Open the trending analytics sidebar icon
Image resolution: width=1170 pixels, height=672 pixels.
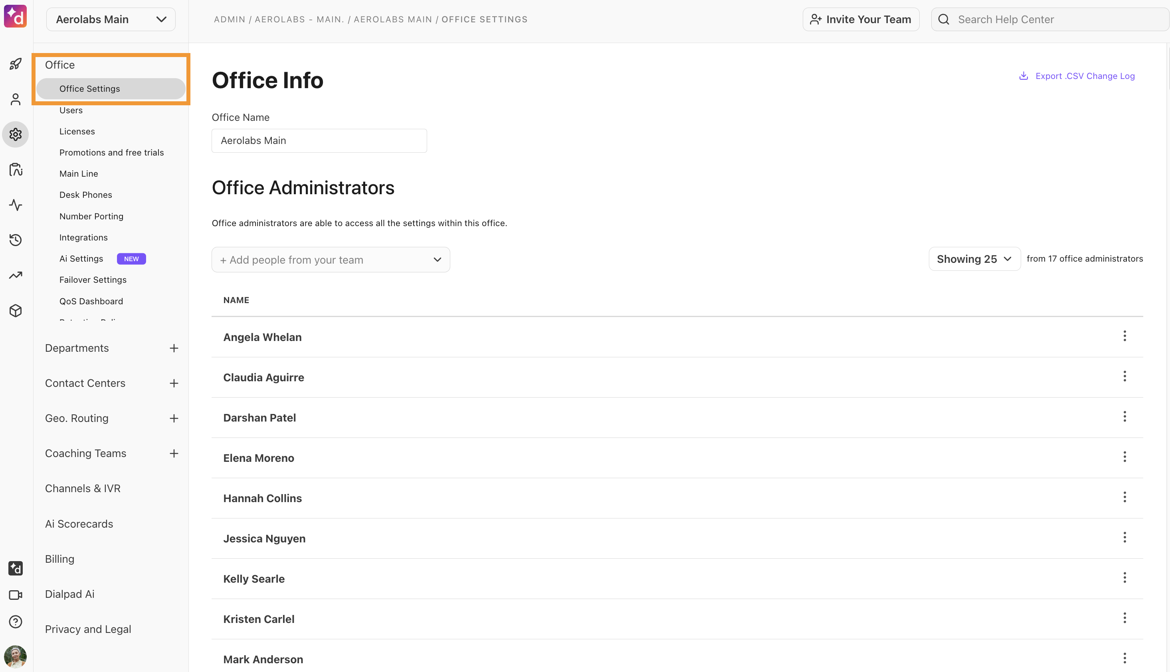16,276
